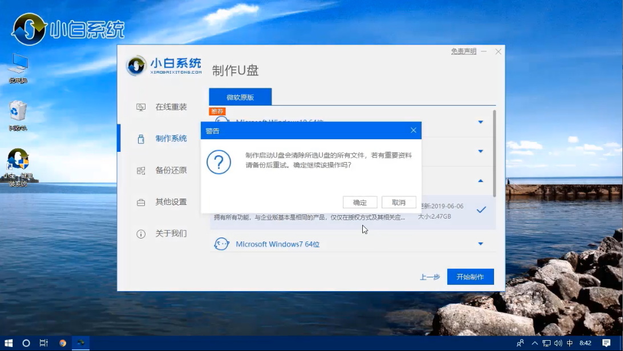623x351 pixels.
Task: Click the Windows7 64位 system icon
Action: click(221, 244)
